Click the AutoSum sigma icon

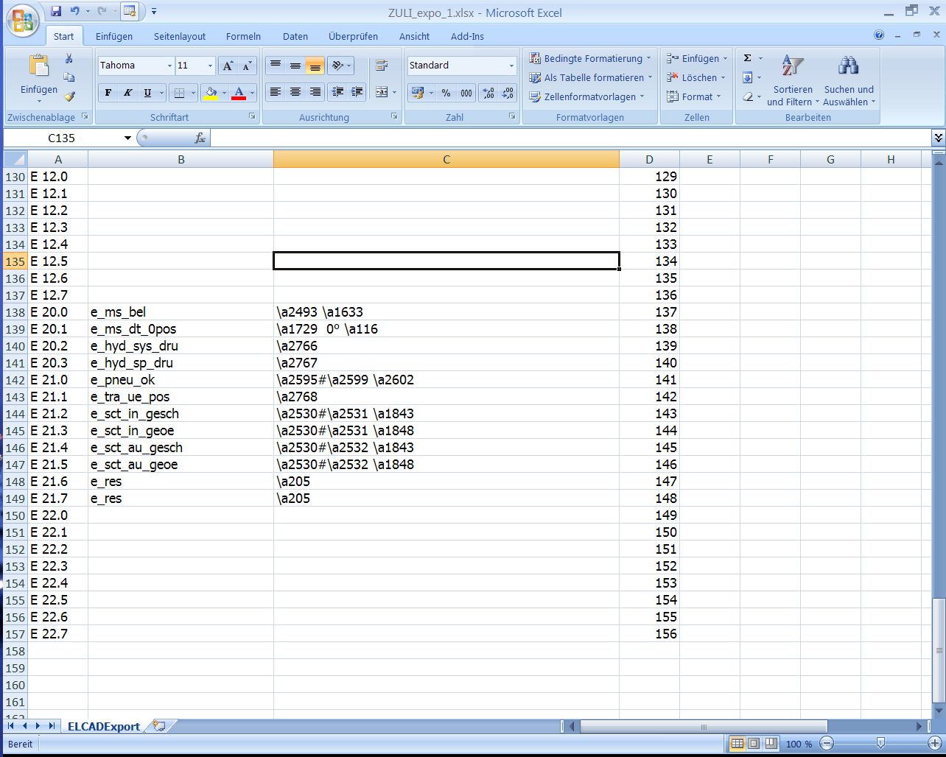747,58
